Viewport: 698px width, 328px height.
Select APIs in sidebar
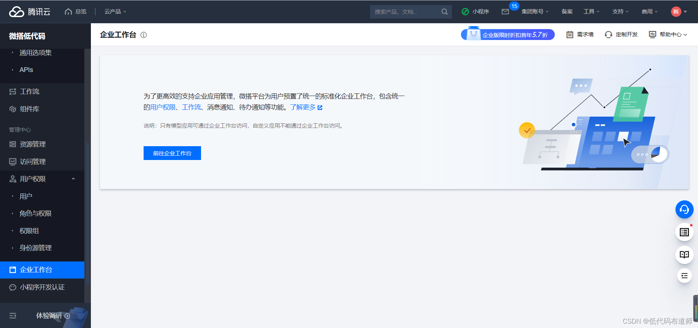26,70
